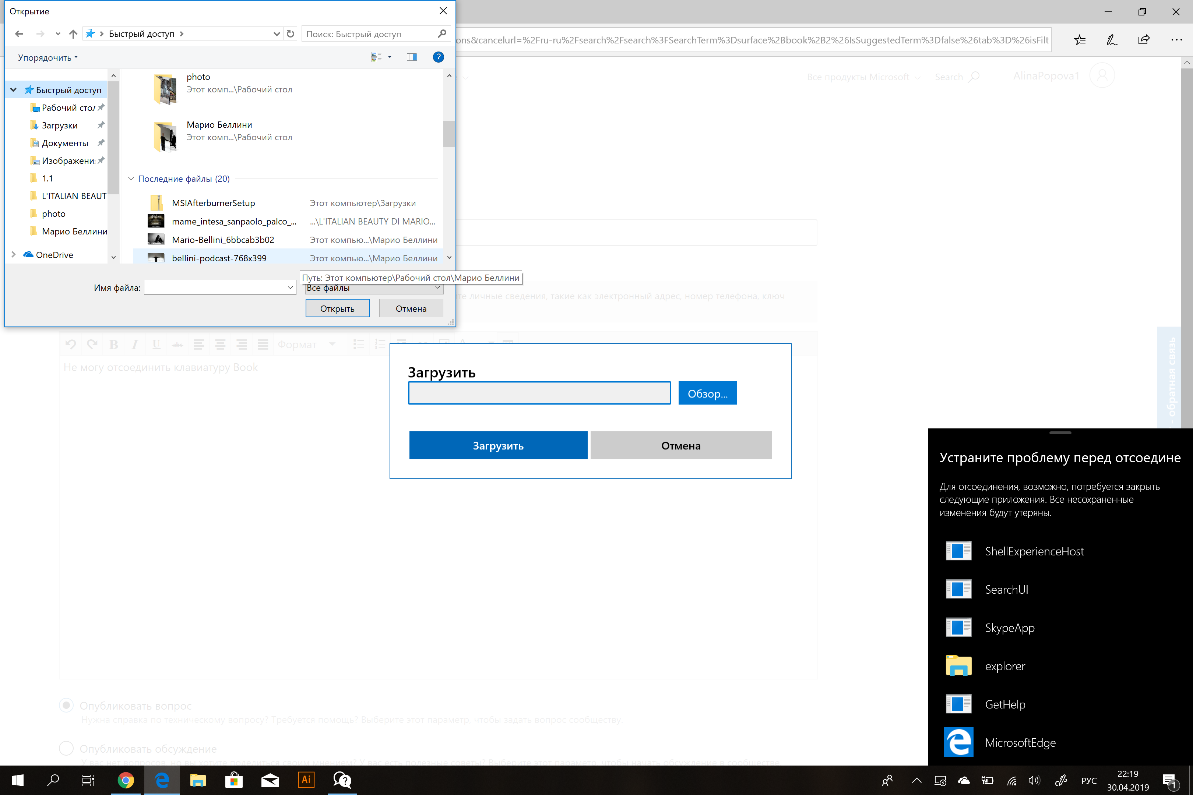Collapse 'Последние файлы (20)' group

tap(131, 179)
